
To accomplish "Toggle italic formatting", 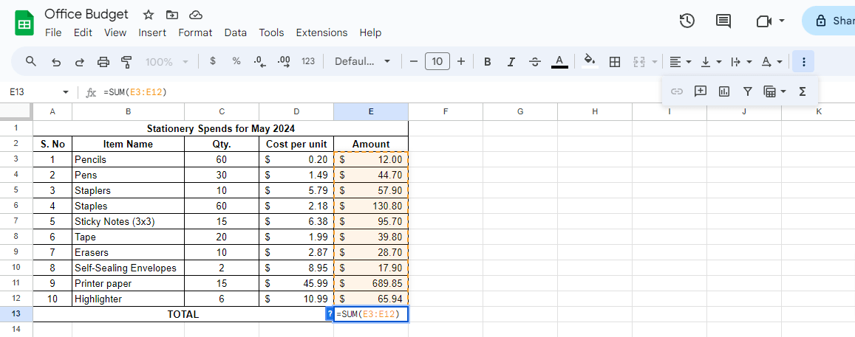I will 511,61.
